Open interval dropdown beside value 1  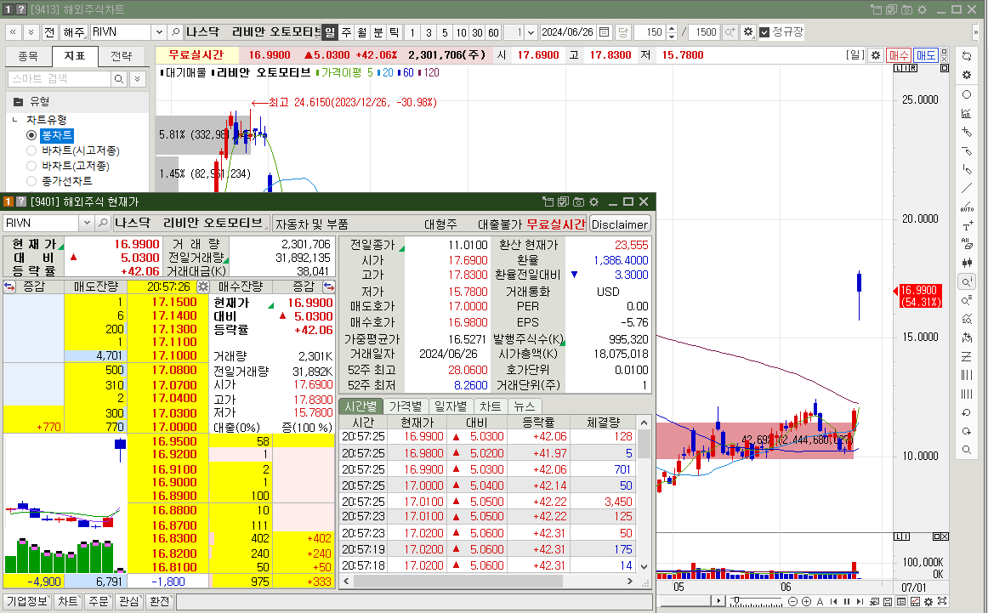(531, 32)
